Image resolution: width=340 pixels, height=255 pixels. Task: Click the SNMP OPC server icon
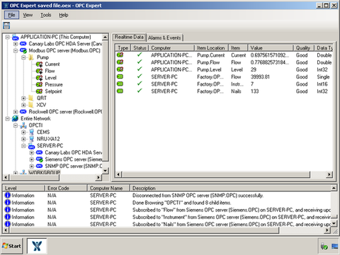40,166
